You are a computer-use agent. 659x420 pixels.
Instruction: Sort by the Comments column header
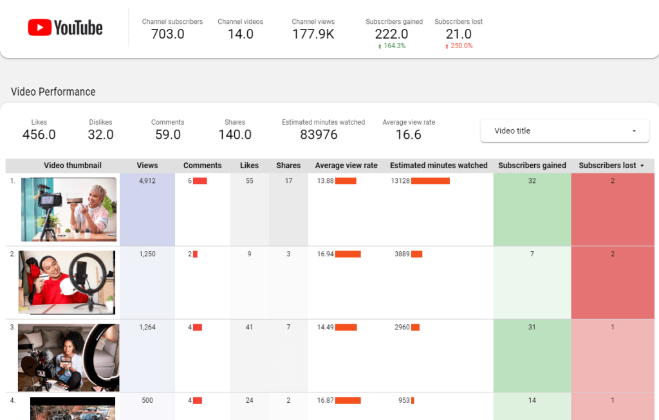(x=202, y=166)
